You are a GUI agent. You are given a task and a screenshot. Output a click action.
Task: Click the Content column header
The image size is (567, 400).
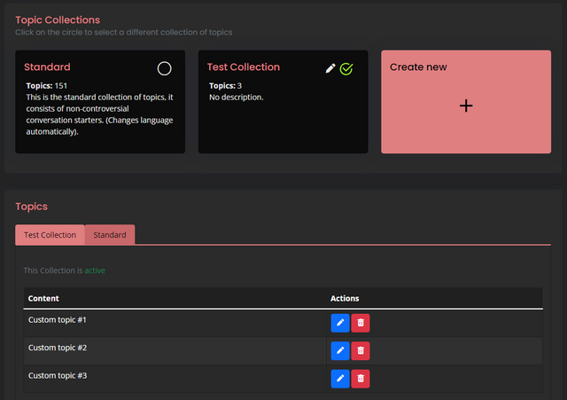click(43, 298)
